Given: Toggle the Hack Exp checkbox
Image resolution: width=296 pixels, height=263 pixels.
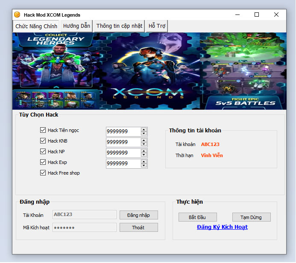Looking at the screenshot, I should click(x=43, y=162).
